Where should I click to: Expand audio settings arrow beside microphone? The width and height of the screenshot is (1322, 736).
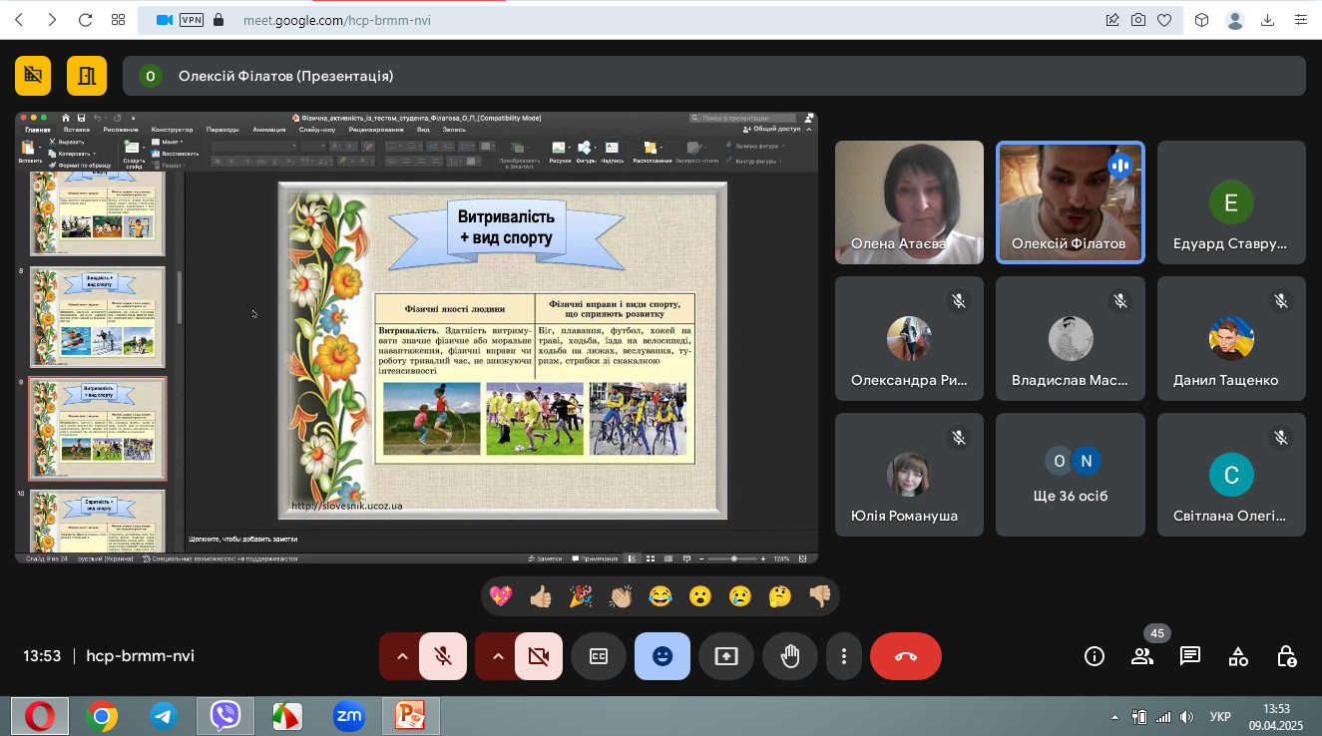click(x=401, y=656)
